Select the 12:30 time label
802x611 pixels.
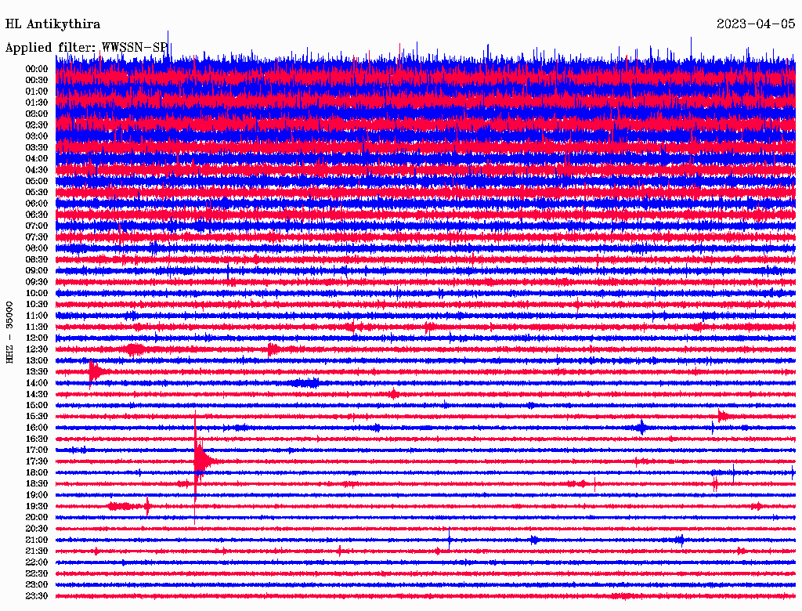point(37,349)
